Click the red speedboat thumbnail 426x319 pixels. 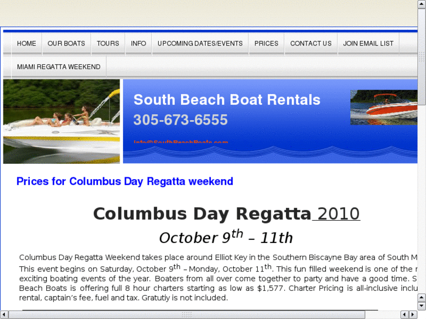(383, 108)
